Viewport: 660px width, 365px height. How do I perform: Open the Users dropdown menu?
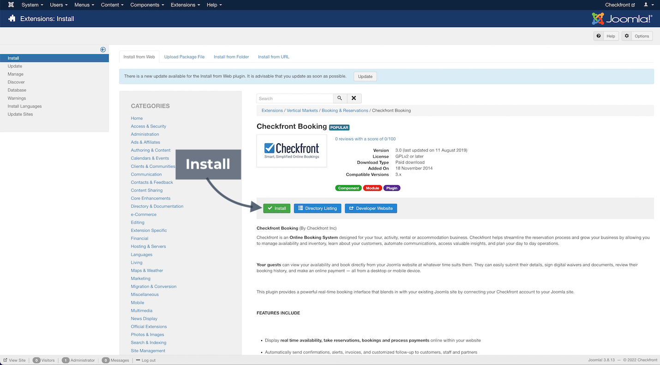59,5
